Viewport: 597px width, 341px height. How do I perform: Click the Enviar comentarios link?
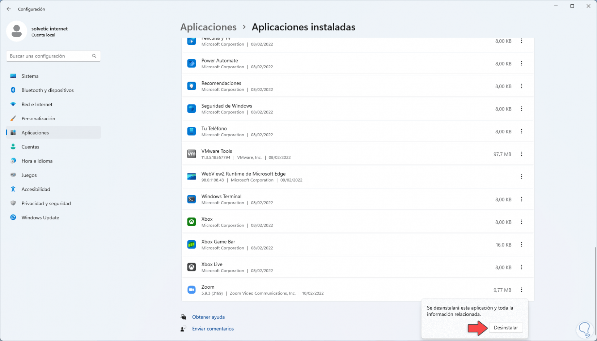click(213, 329)
